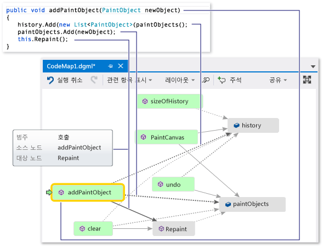This screenshot has width=323, height=247.
Task: Open the 레이아웃 dropdown menu
Action: click(x=180, y=80)
